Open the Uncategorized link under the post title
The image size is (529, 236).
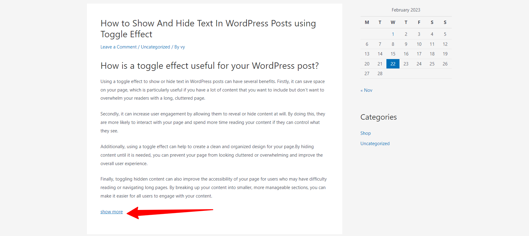point(155,47)
